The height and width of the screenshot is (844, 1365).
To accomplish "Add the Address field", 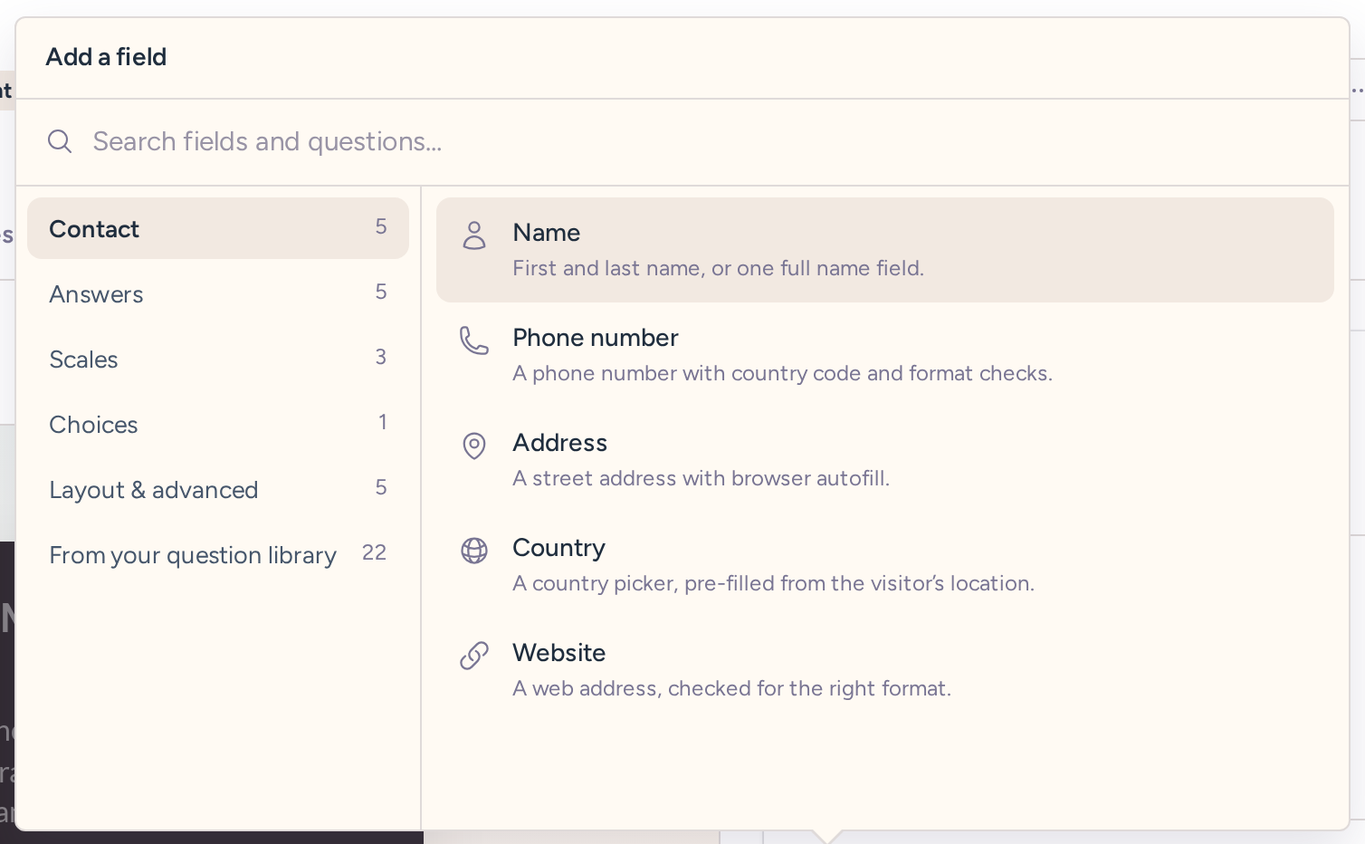I will click(885, 460).
